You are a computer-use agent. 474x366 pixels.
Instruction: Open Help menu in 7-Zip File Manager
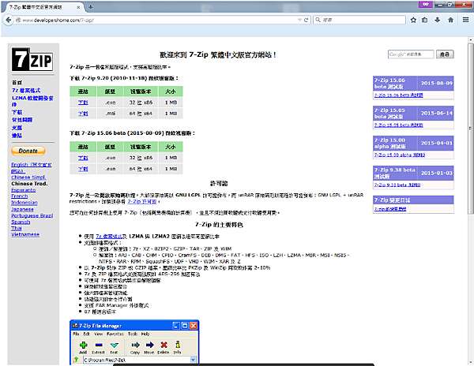[x=145, y=334]
